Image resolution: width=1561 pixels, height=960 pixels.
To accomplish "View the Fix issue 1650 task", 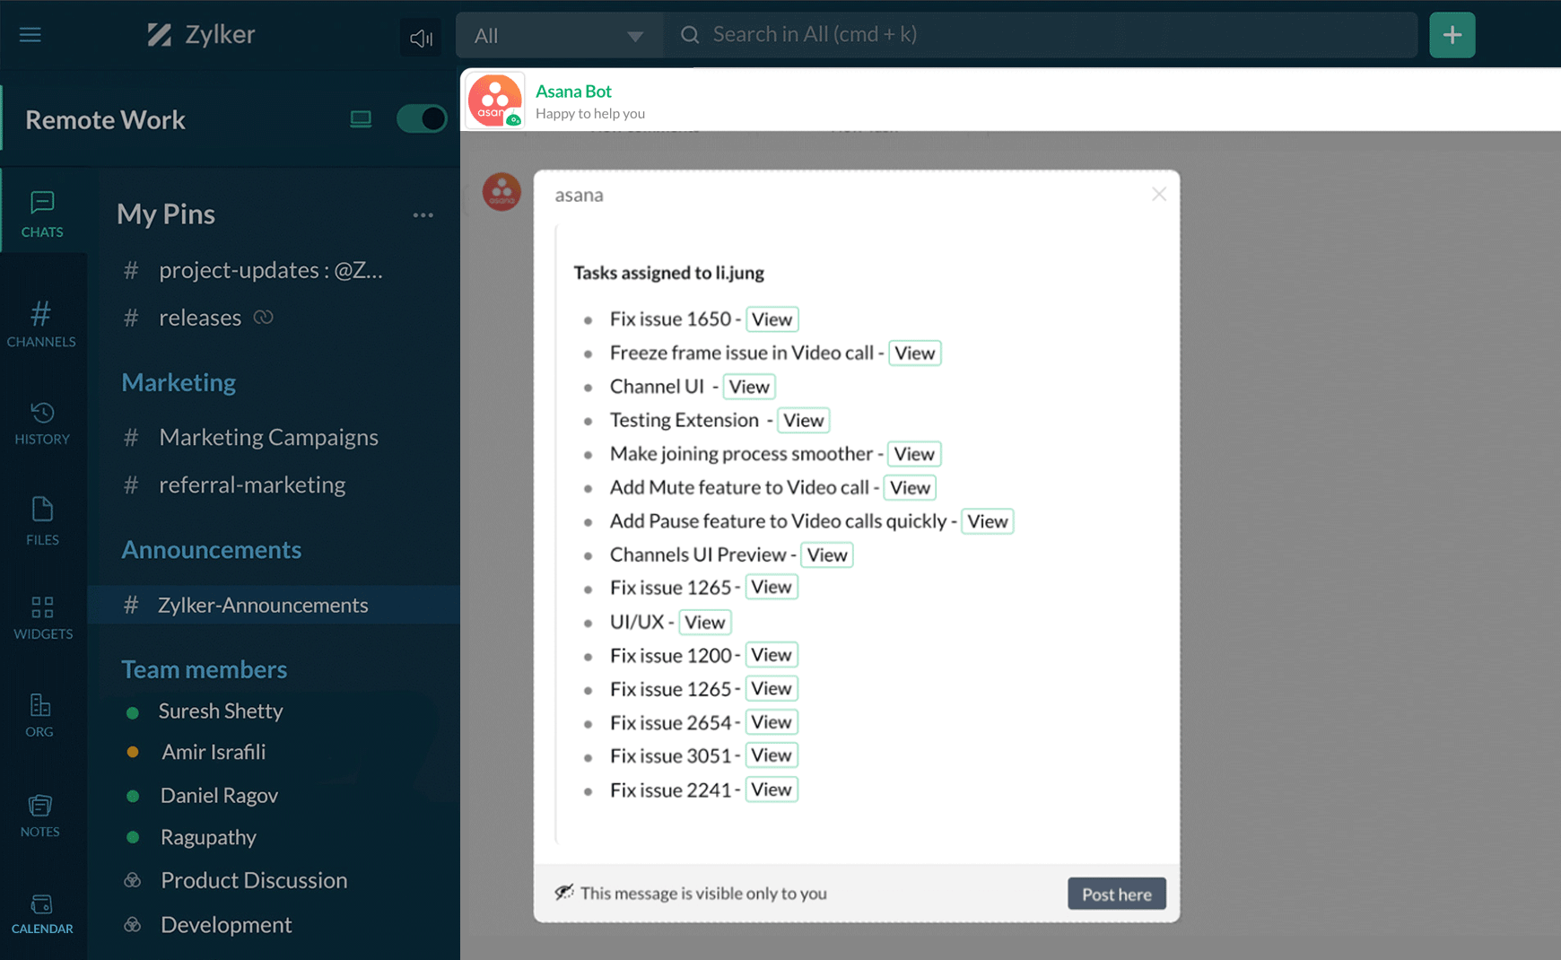I will [772, 319].
